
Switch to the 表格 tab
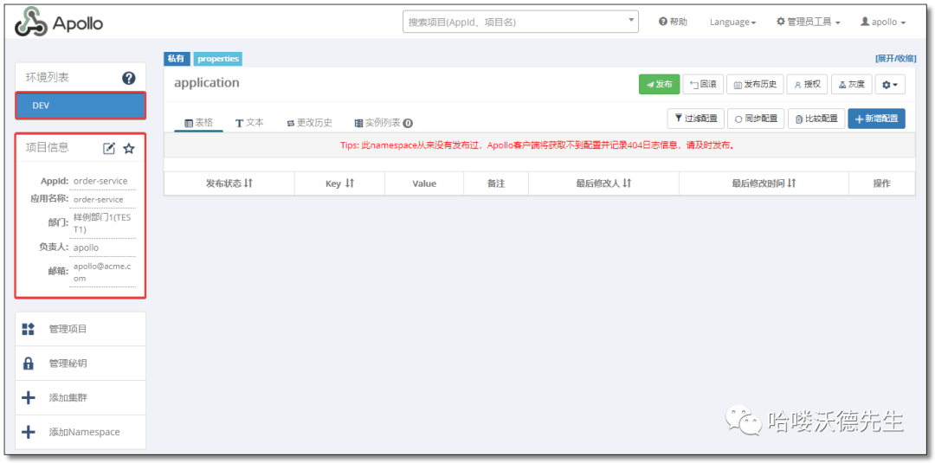tap(198, 123)
